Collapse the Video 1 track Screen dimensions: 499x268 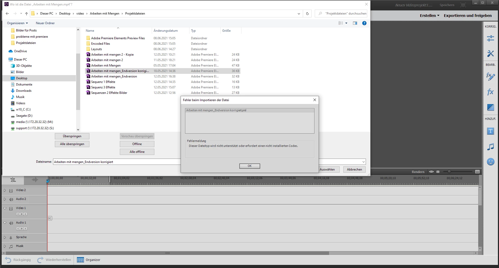tap(5, 208)
